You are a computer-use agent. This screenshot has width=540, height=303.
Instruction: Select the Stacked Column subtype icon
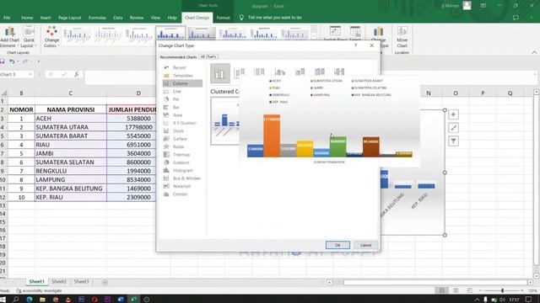pyautogui.click(x=240, y=72)
